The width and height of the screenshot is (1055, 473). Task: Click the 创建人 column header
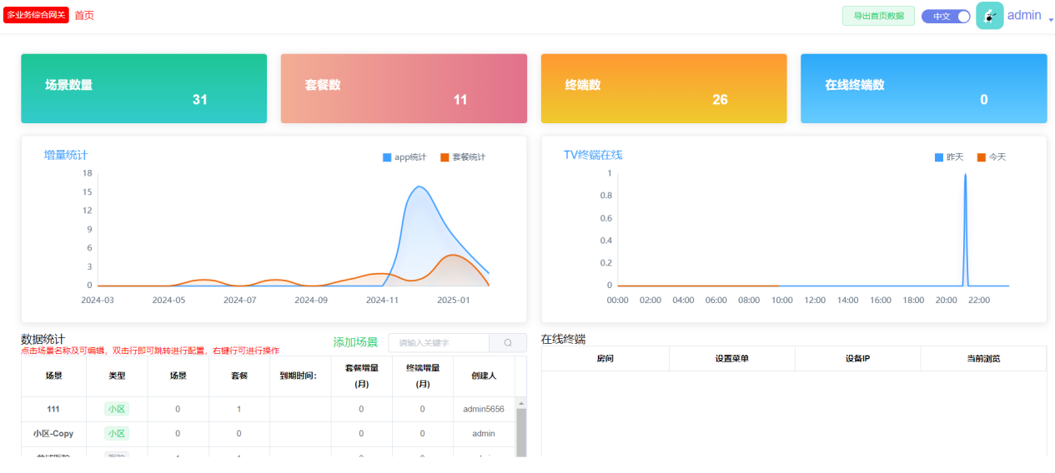[484, 376]
